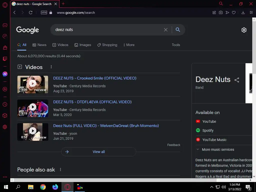Toggle the VPN badge in address bar

click(44, 12)
